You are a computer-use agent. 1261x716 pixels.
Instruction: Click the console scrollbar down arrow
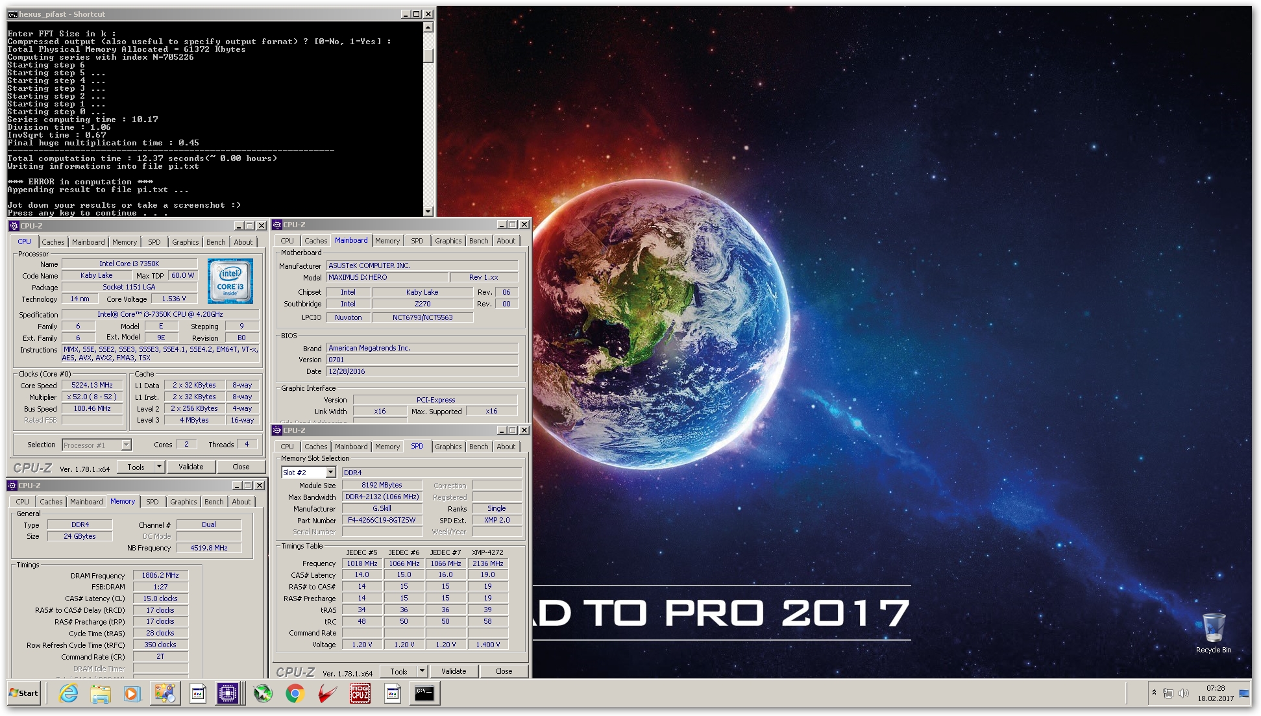point(428,211)
